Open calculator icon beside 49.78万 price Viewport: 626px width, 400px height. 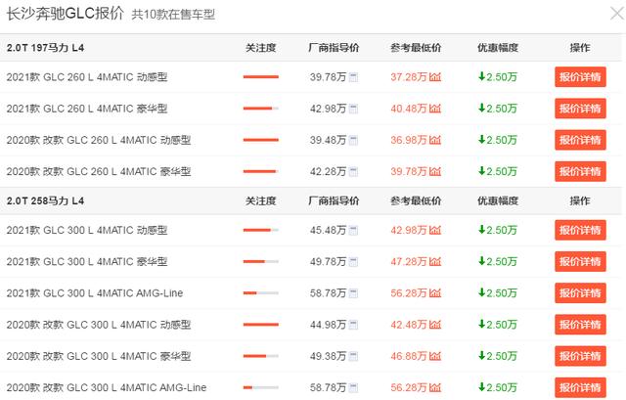pyautogui.click(x=353, y=262)
